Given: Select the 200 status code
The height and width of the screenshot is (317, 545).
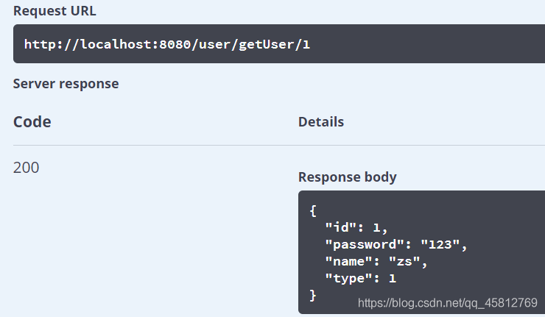Looking at the screenshot, I should 27,168.
